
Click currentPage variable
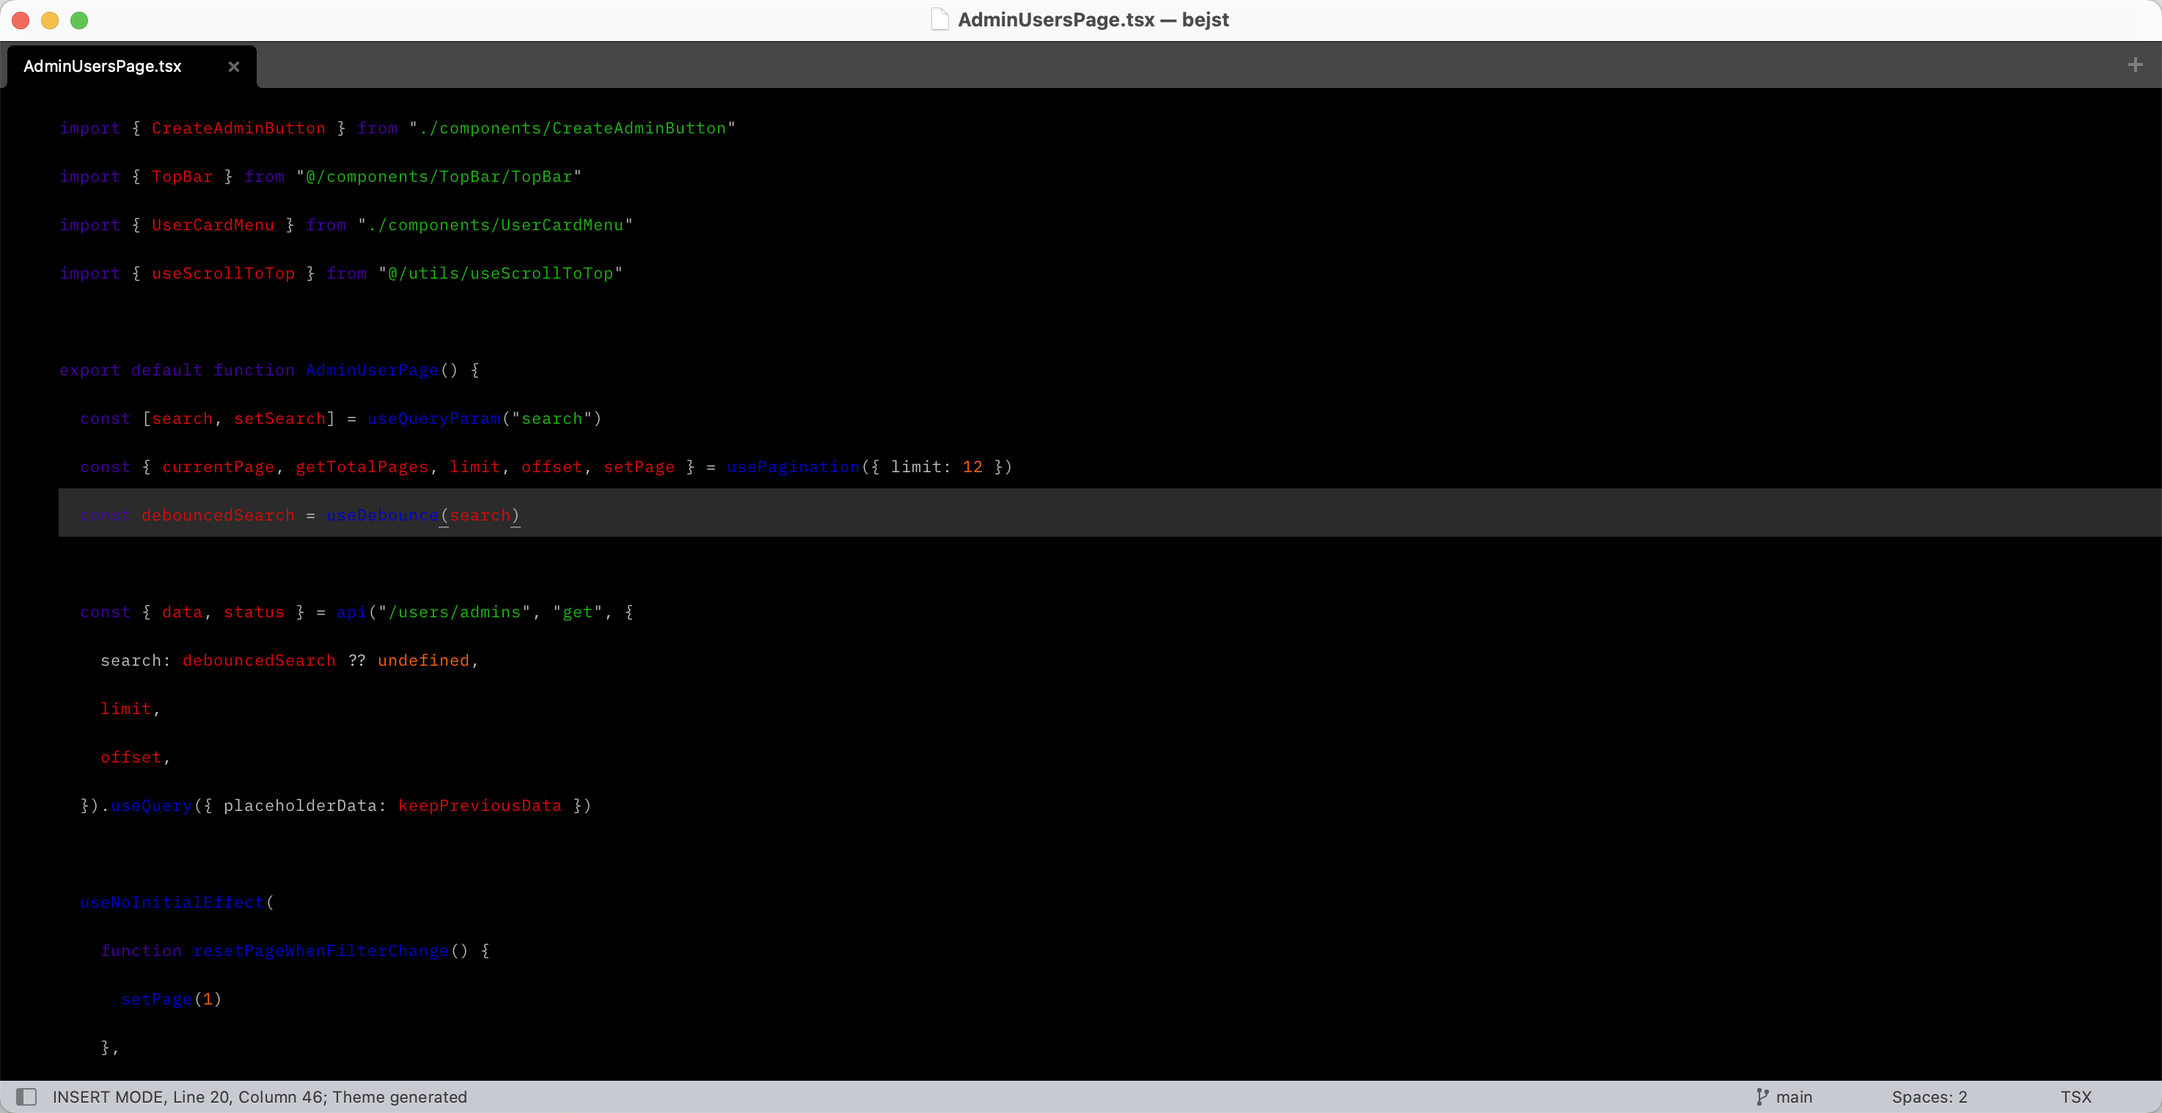[219, 467]
